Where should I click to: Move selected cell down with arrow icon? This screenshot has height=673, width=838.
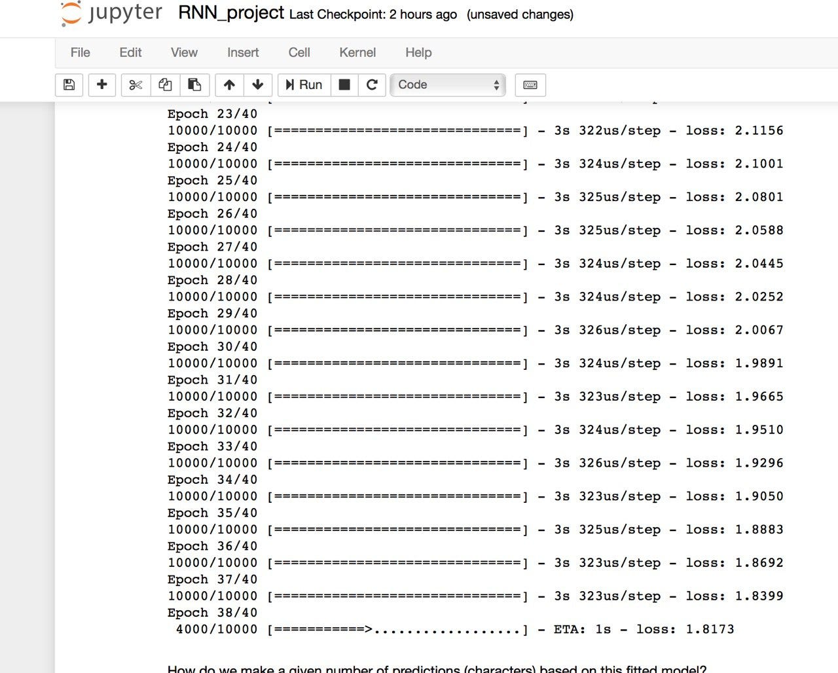click(258, 85)
